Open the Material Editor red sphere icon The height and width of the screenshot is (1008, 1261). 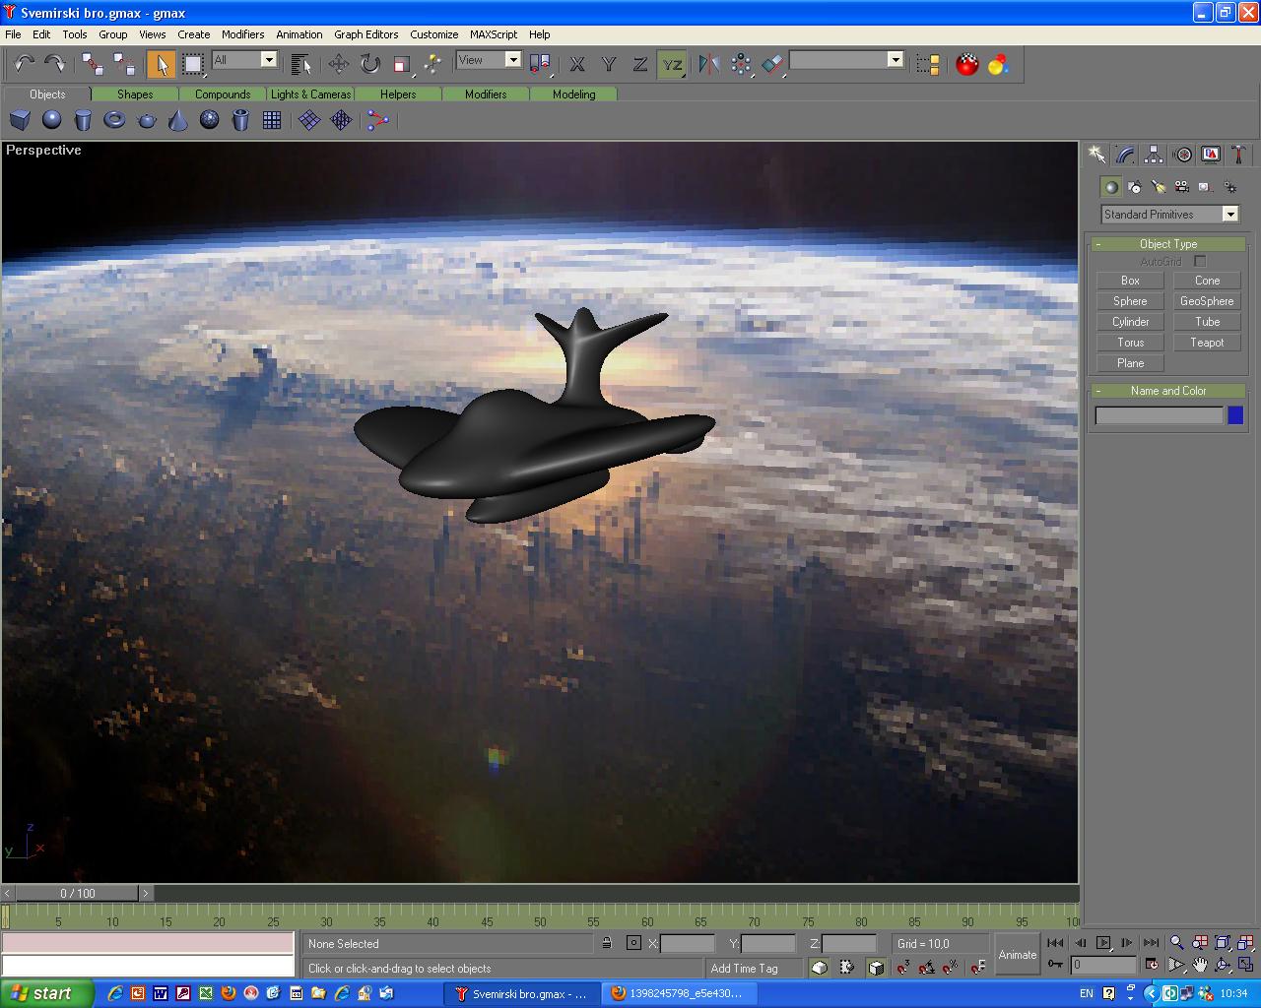tap(967, 64)
